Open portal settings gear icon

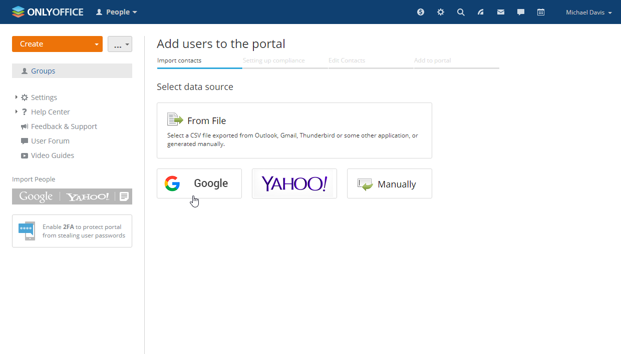(441, 12)
